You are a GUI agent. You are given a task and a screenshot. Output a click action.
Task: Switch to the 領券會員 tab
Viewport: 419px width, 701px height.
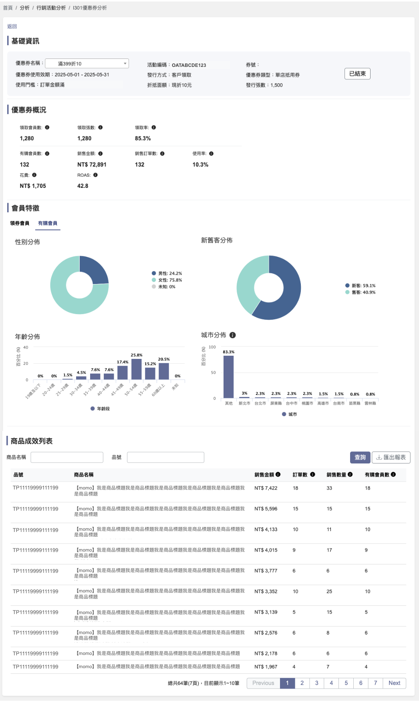click(20, 223)
